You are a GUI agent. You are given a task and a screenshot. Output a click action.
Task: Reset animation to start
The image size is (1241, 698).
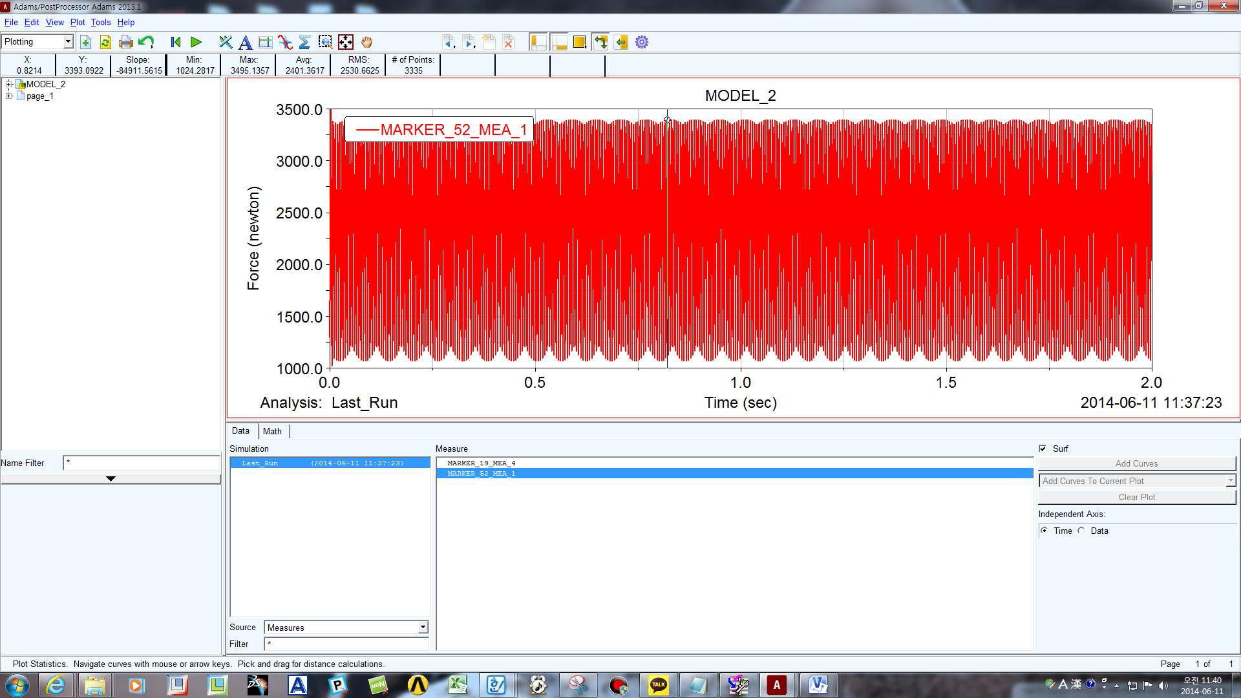pyautogui.click(x=175, y=42)
